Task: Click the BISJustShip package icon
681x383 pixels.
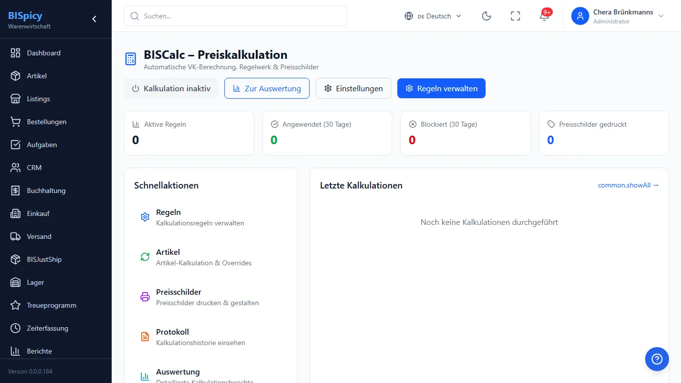Action: 15,259
